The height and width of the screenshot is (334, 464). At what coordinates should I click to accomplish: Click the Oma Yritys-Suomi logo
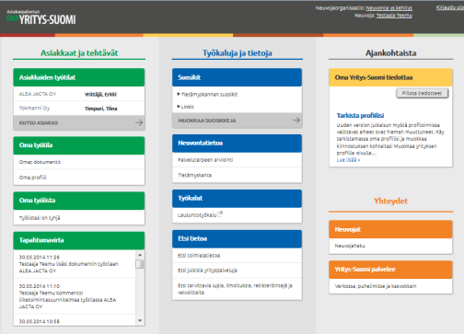point(41,17)
